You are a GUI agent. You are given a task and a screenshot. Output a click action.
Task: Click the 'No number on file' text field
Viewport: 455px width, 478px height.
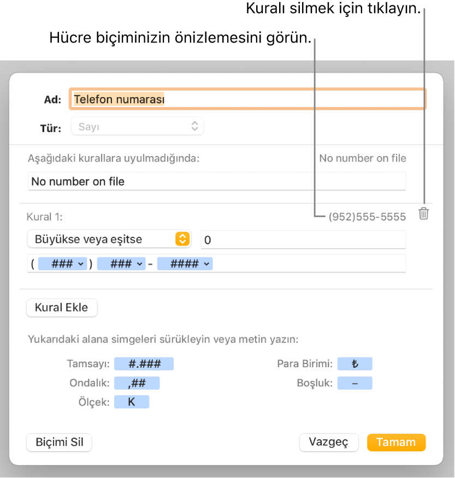(217, 181)
